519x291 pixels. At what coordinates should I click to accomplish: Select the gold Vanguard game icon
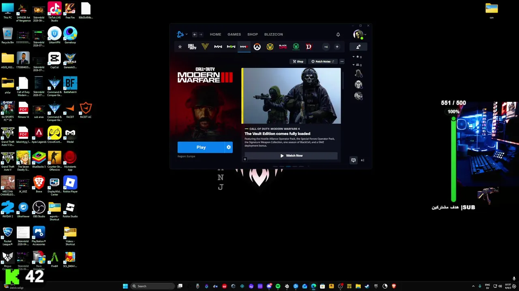point(205,47)
